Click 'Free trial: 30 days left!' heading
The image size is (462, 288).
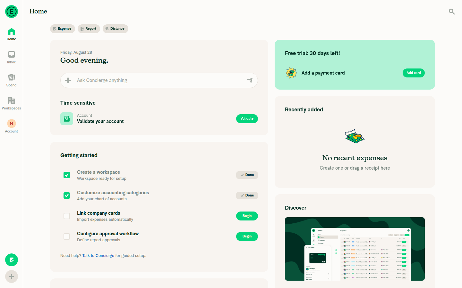(x=312, y=53)
